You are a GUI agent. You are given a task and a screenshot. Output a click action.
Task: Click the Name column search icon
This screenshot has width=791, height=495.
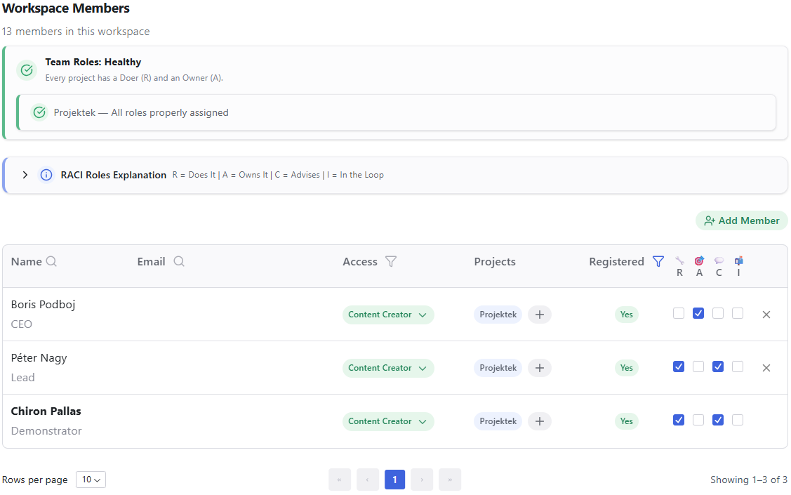[x=51, y=261]
